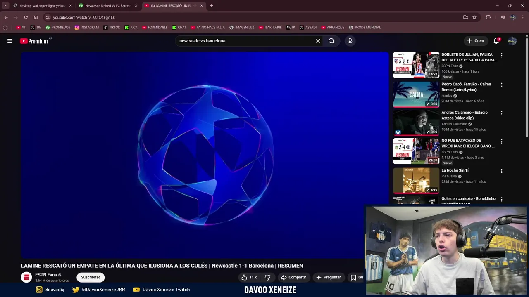Play Andrés Calamaro Estadio Azteca thumbnail
Image resolution: width=529 pixels, height=297 pixels.
coord(416,123)
